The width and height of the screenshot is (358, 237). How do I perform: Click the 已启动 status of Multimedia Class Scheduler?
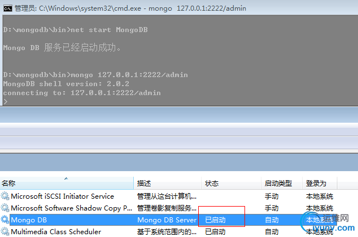215,232
